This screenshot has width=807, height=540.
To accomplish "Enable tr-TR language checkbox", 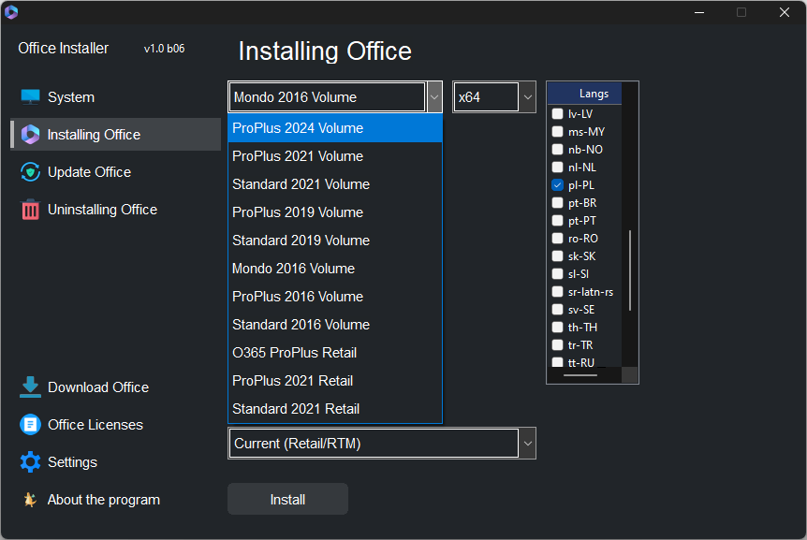I will tap(557, 345).
